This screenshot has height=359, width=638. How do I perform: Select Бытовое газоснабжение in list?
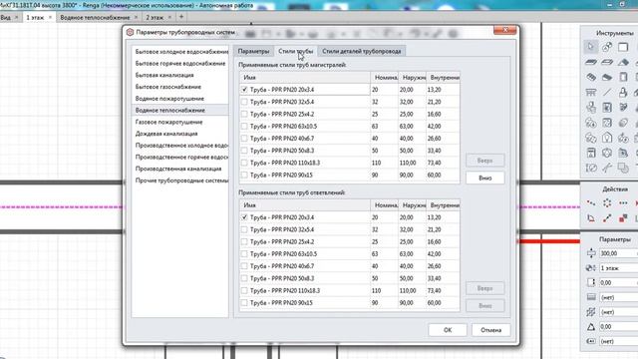pos(180,87)
